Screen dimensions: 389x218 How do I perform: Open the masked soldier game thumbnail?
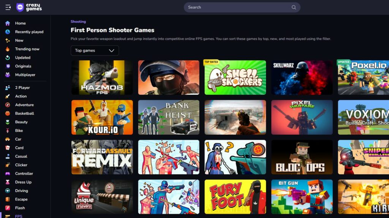(x=169, y=78)
